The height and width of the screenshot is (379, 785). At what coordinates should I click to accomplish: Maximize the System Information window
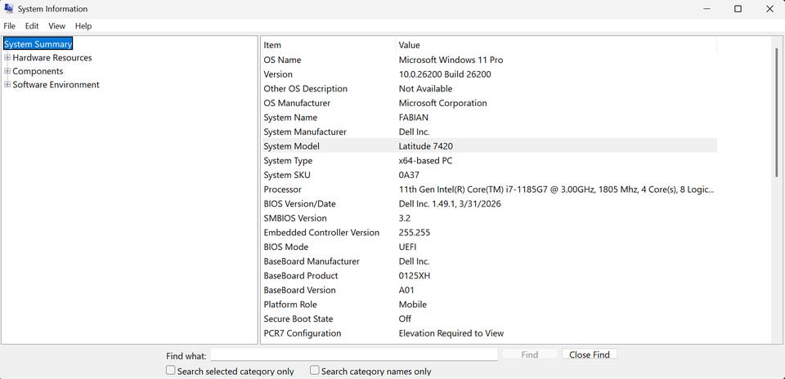(x=738, y=9)
